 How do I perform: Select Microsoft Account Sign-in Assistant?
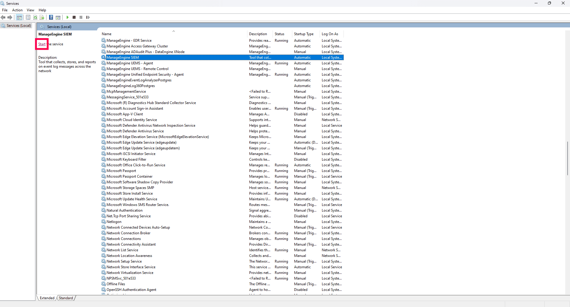click(222, 108)
